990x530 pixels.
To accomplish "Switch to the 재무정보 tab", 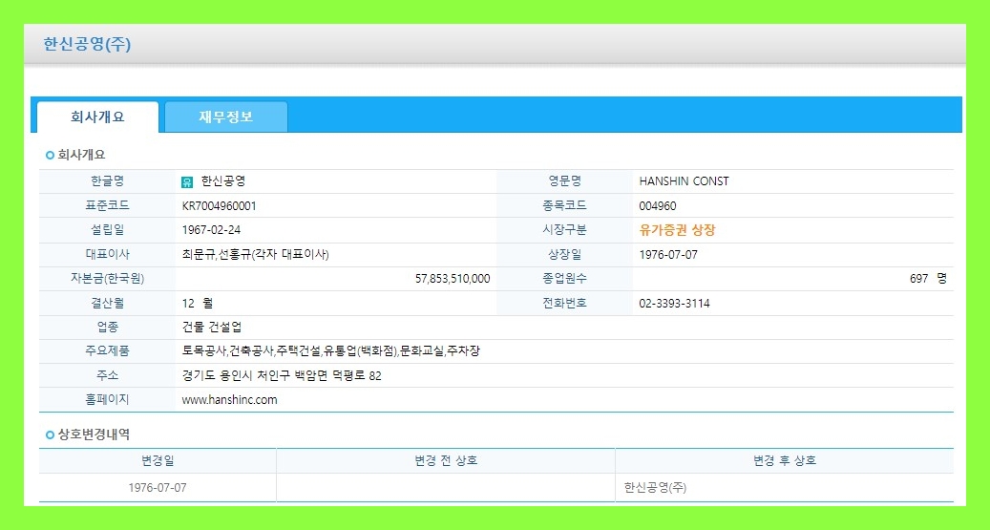I will coord(226,117).
